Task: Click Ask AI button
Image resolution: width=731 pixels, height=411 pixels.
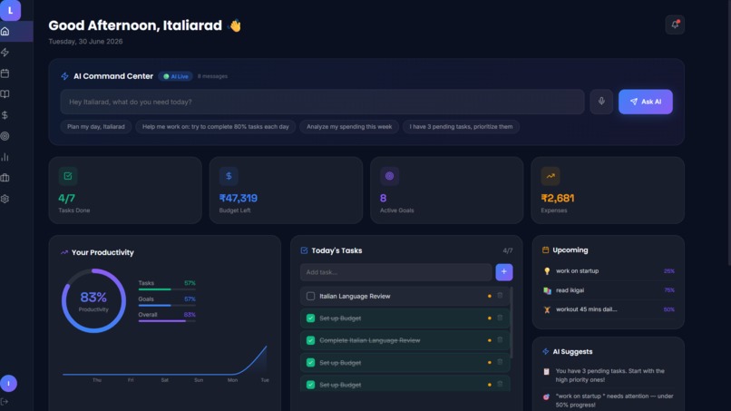Action: pyautogui.click(x=645, y=102)
